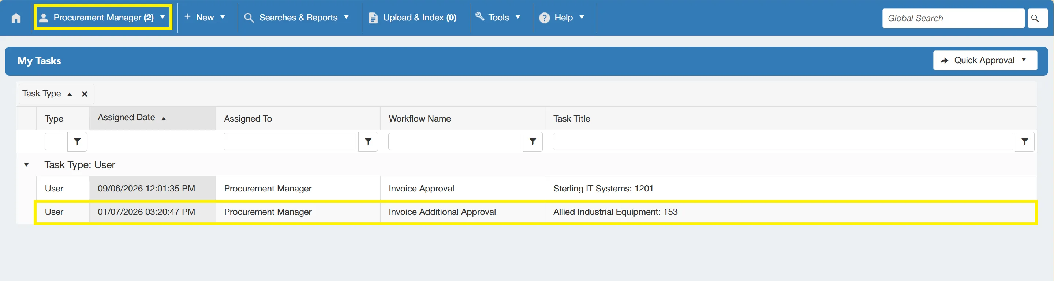Click the Type filter input box

(x=55, y=142)
